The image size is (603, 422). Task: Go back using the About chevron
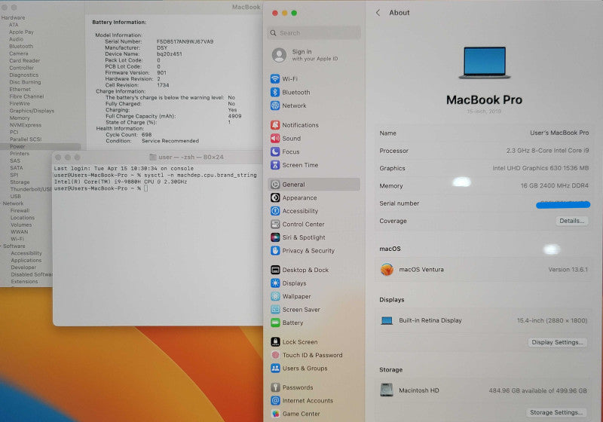click(x=378, y=13)
